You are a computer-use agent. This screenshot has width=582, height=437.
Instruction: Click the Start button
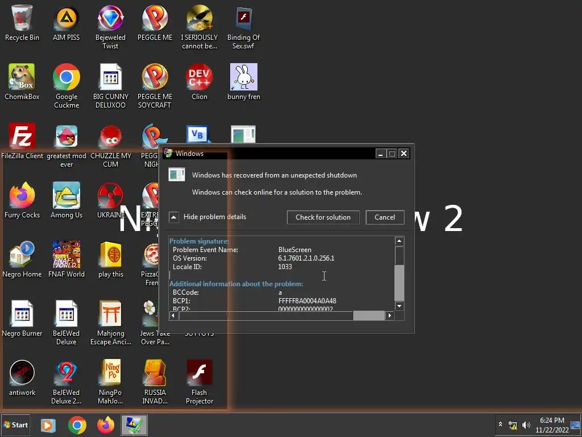(x=15, y=424)
